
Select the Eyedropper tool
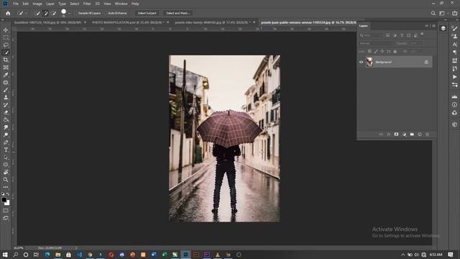[6, 75]
